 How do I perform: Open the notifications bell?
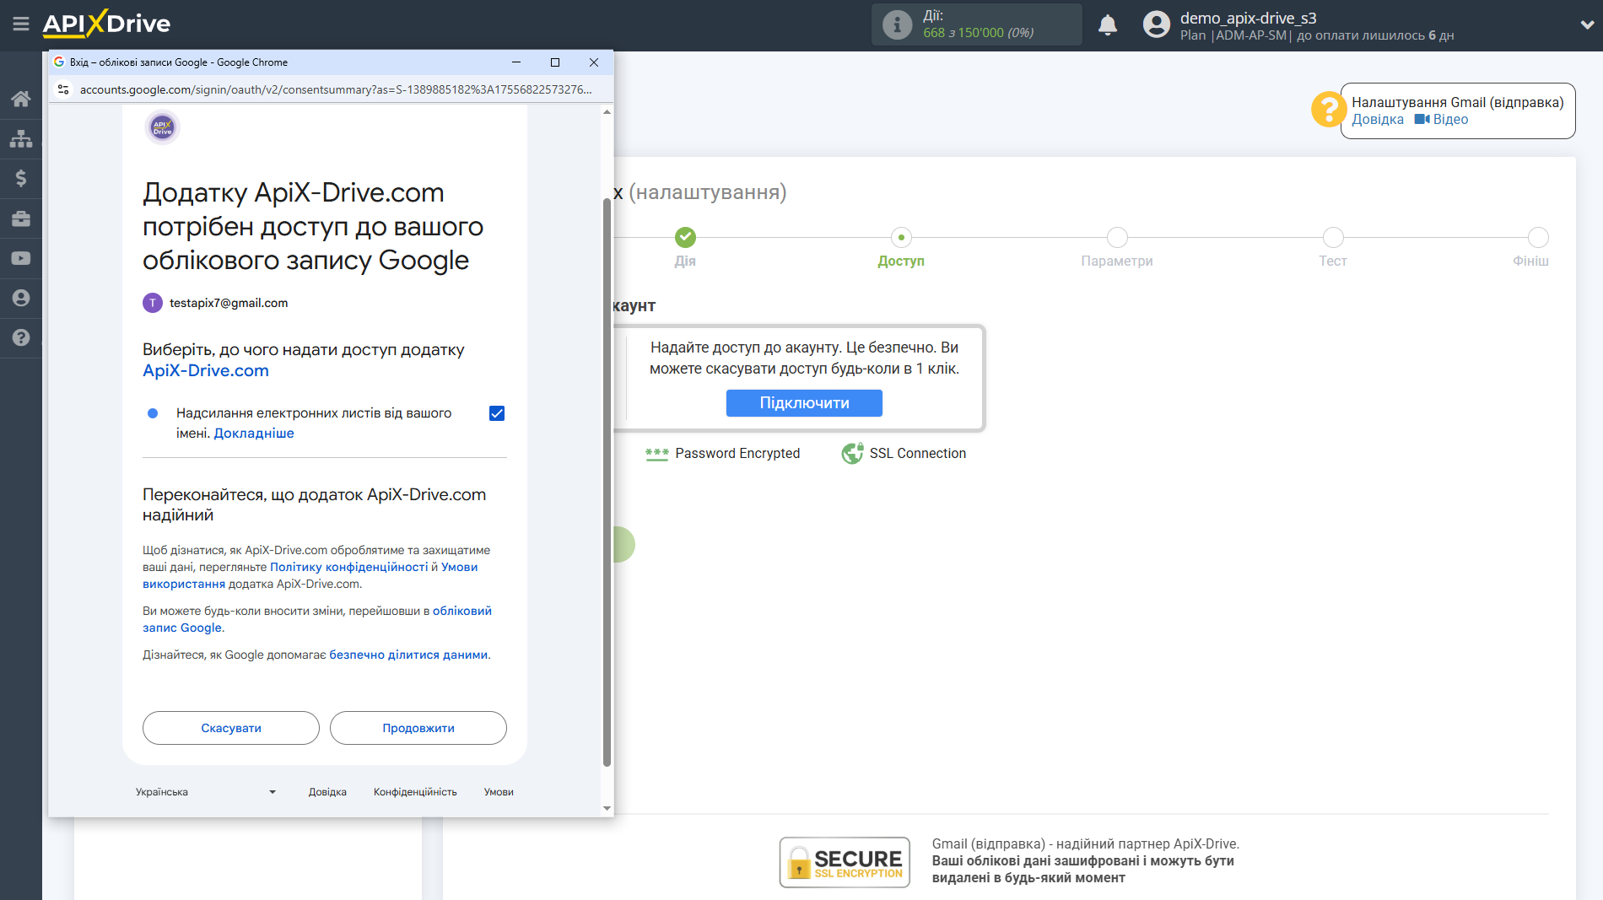pos(1108,24)
